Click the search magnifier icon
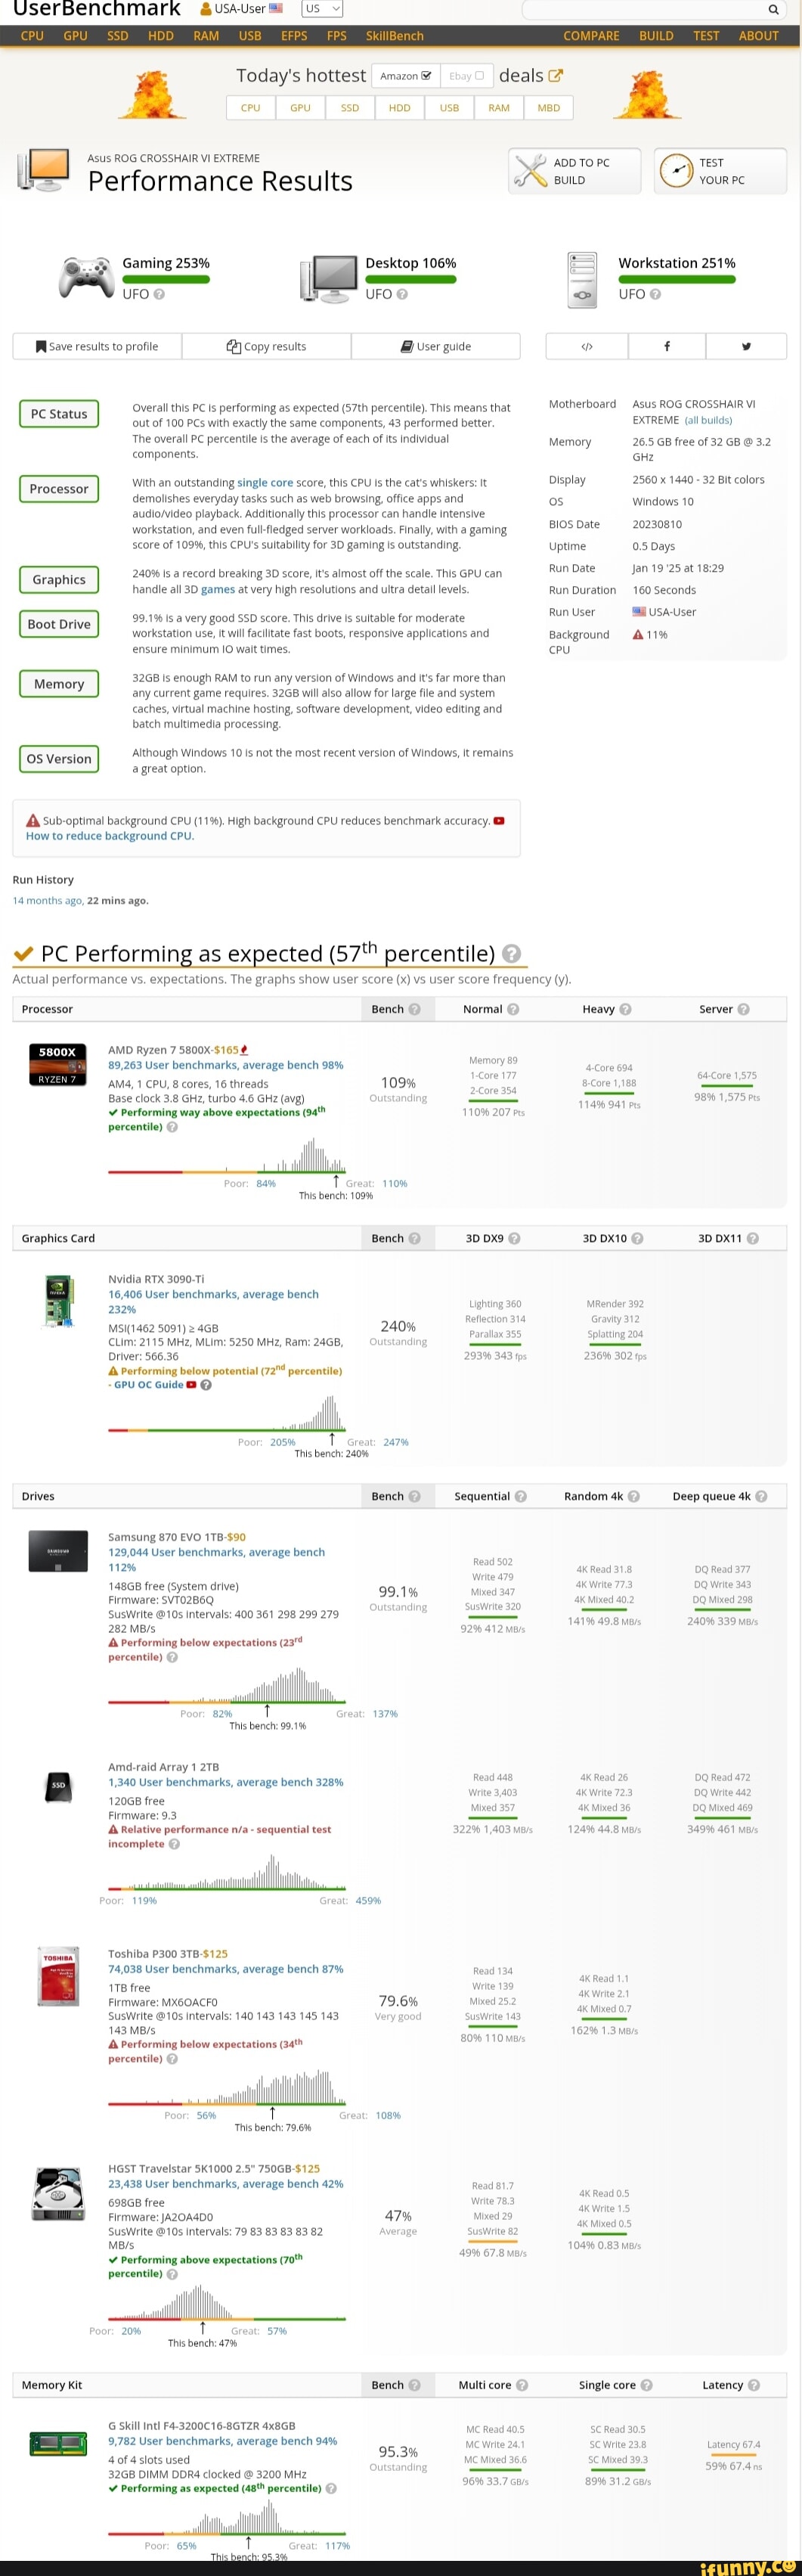Viewport: 802px width, 2576px height. click(x=773, y=9)
